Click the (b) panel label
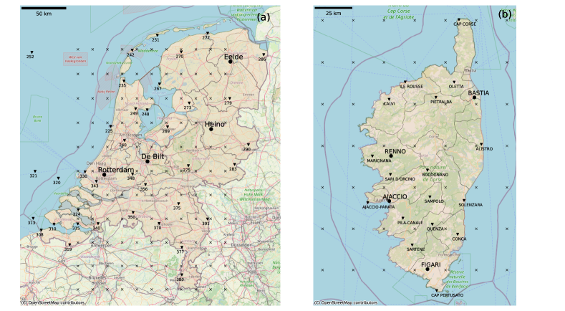Viewport: 565px width, 311px height. click(x=505, y=14)
